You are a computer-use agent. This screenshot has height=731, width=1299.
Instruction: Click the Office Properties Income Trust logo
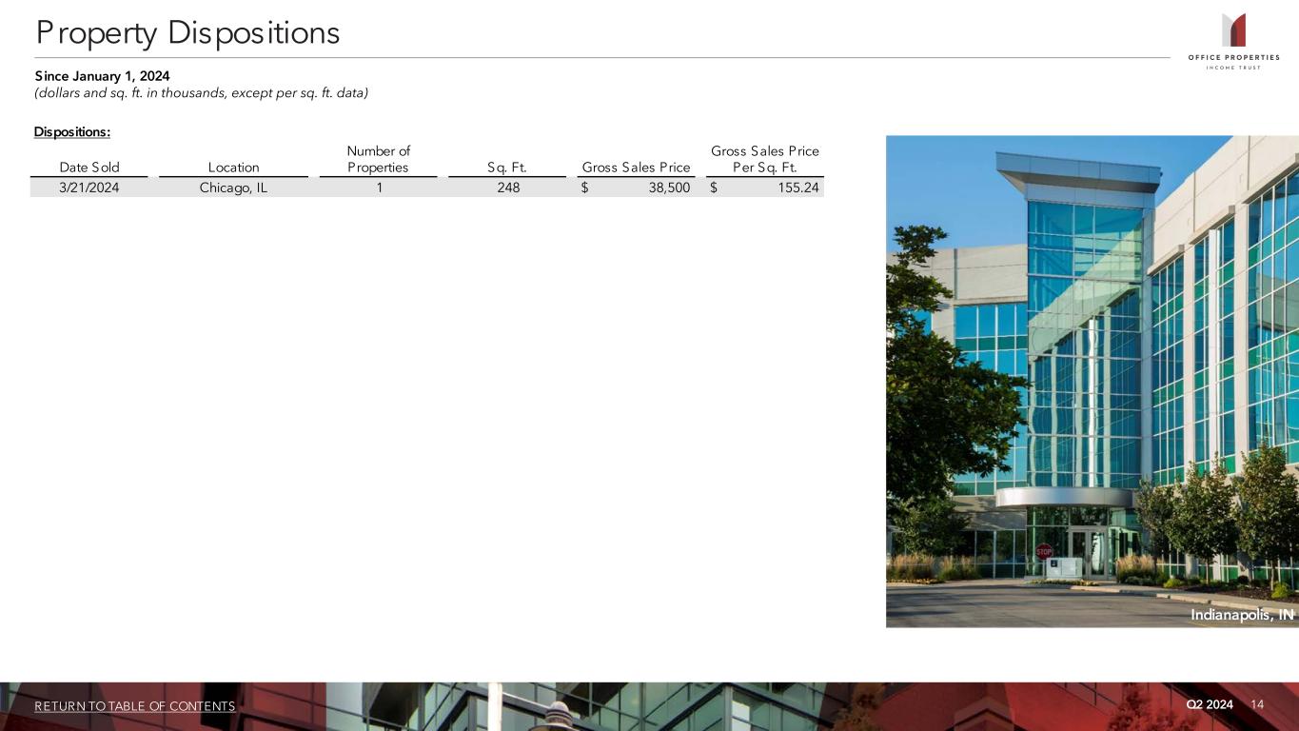[1233, 42]
